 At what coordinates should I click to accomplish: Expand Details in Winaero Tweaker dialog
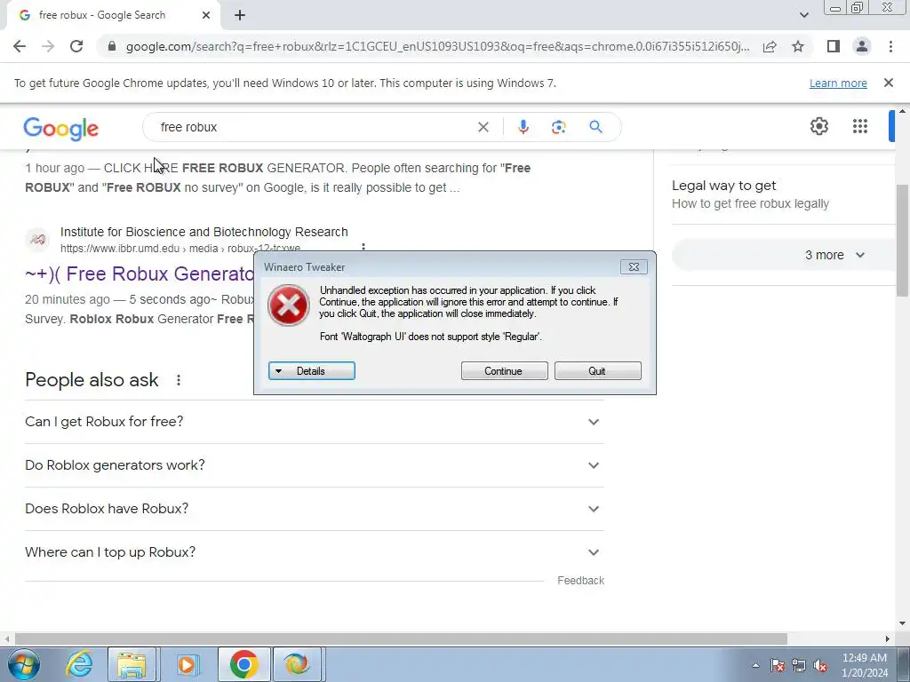tap(312, 371)
